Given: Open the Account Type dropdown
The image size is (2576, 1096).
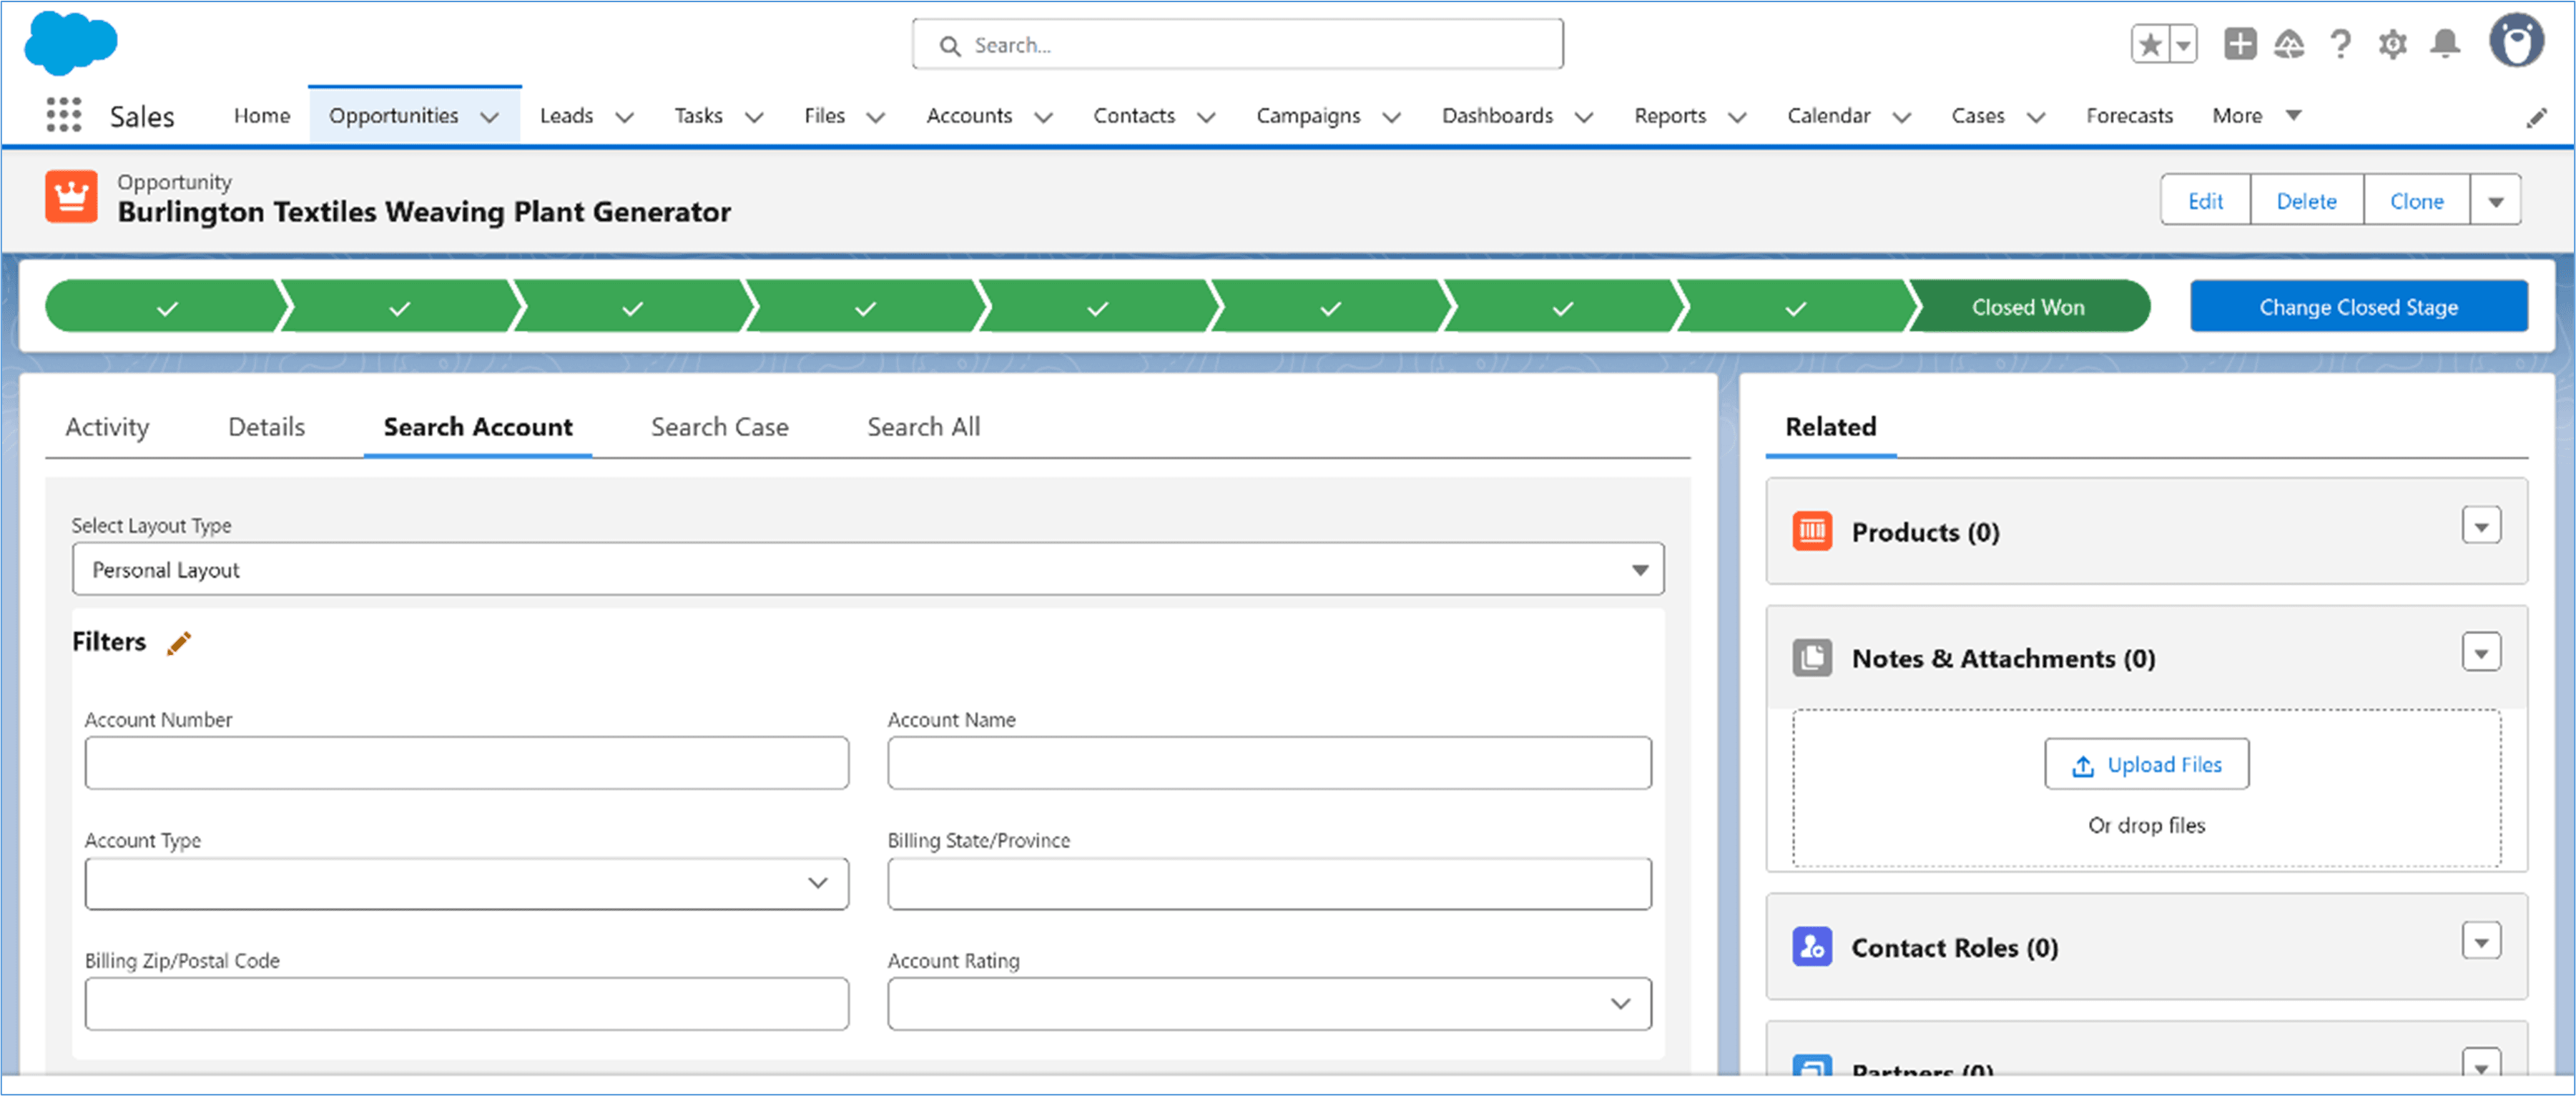Looking at the screenshot, I should (x=466, y=883).
